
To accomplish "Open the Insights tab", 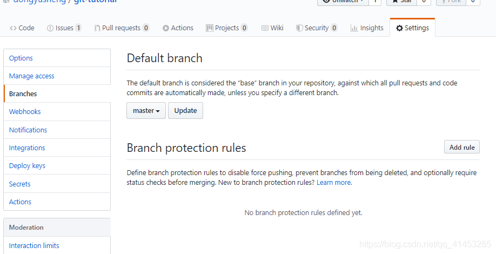I will click(367, 28).
